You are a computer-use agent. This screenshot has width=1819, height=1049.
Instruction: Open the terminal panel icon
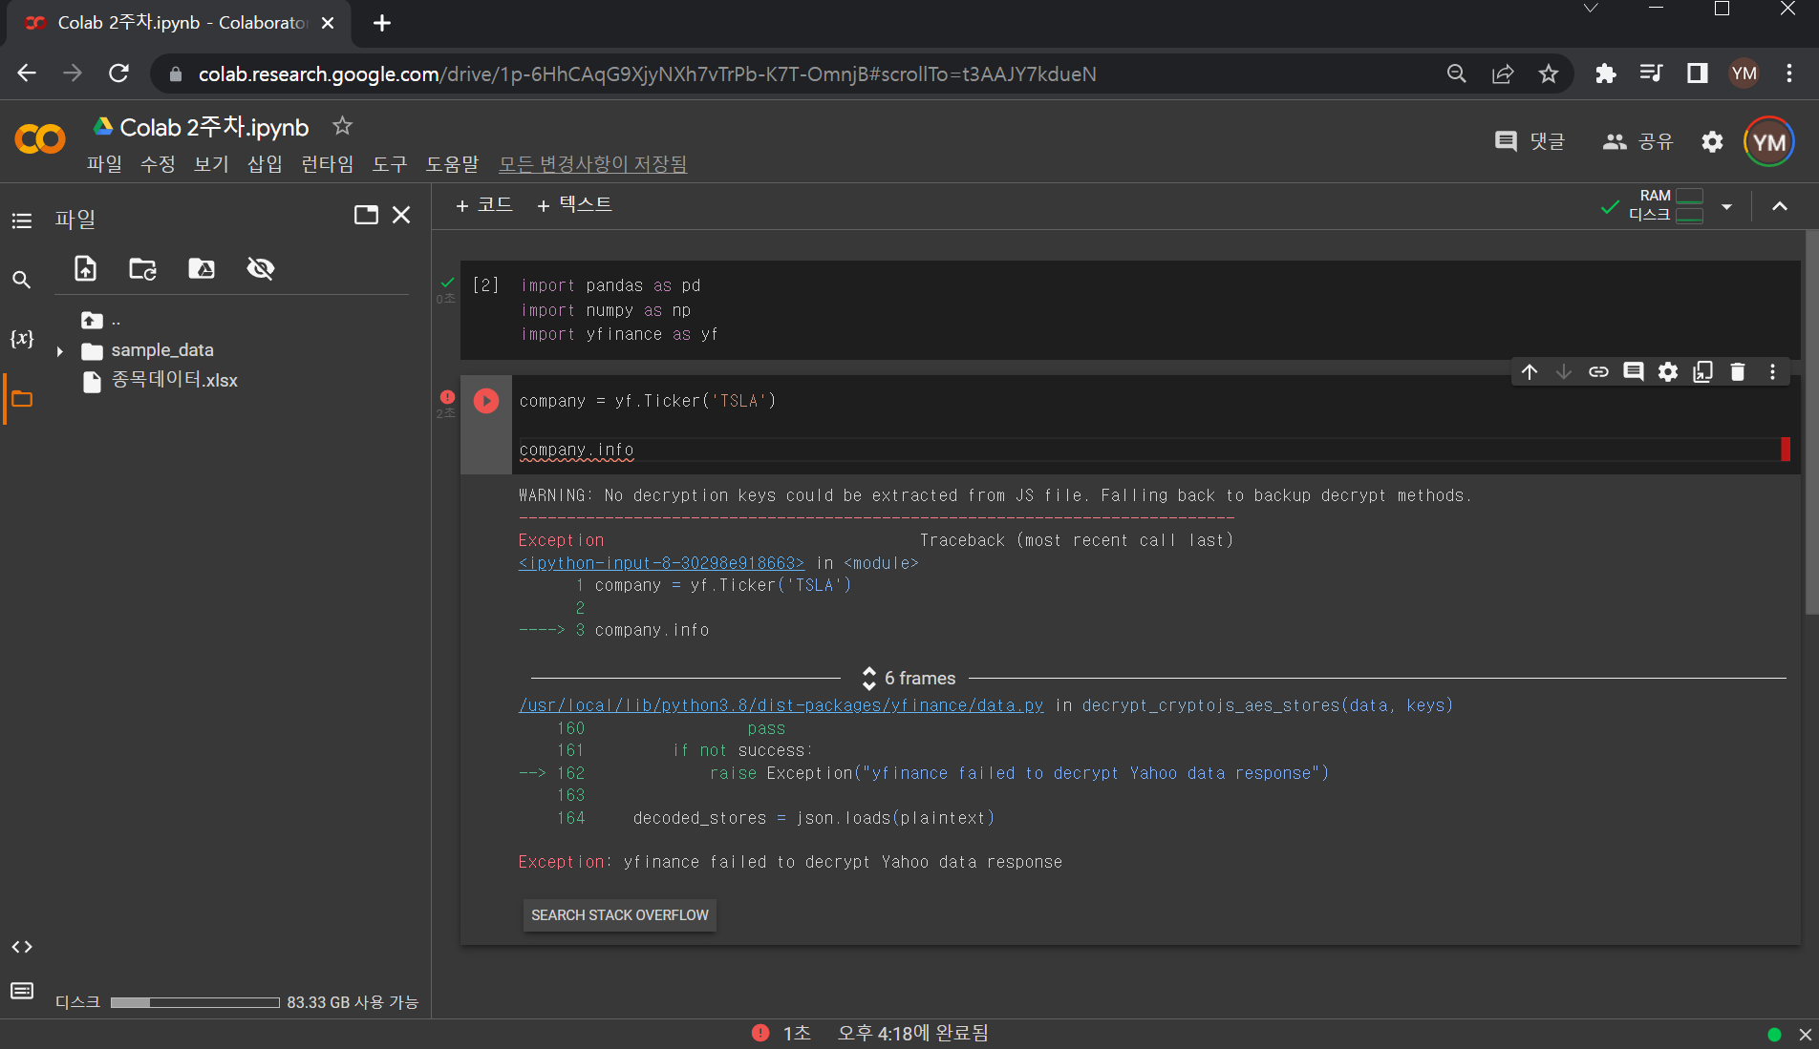click(x=21, y=991)
